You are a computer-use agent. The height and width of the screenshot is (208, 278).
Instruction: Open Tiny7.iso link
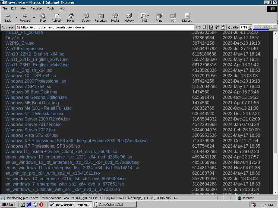[14, 38]
